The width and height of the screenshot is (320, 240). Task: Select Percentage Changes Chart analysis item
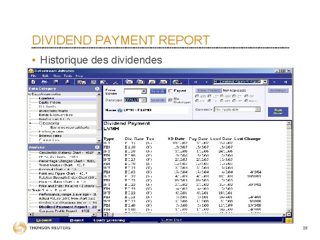[67, 161]
